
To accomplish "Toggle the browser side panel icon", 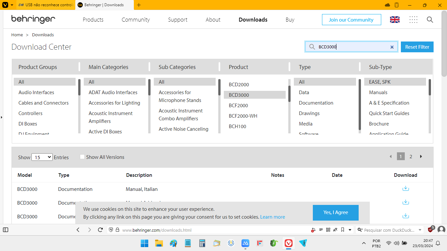I will 6,230.
